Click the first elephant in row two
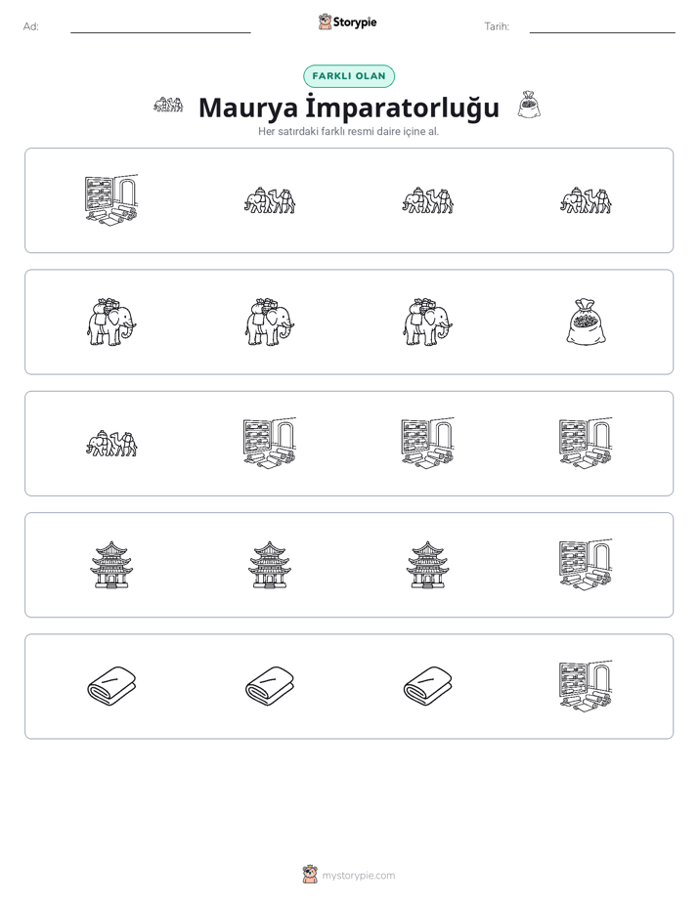 (x=111, y=322)
